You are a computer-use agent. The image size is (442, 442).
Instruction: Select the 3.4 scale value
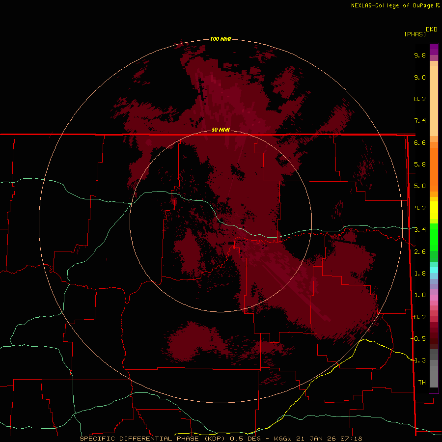point(420,230)
